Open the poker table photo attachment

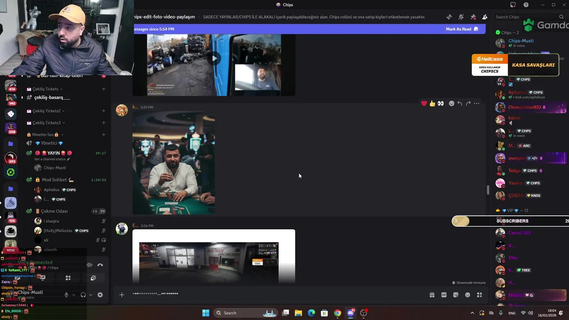pyautogui.click(x=174, y=163)
